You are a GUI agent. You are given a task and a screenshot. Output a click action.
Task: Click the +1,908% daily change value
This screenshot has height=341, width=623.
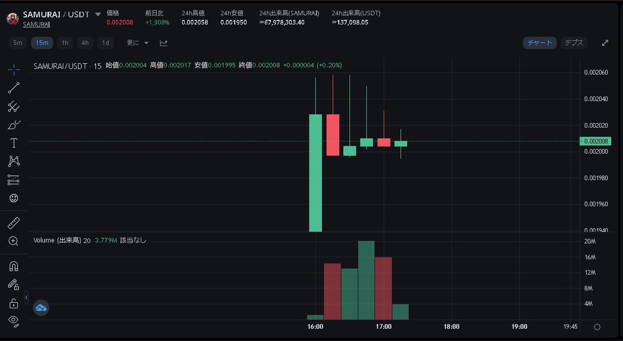coord(156,22)
